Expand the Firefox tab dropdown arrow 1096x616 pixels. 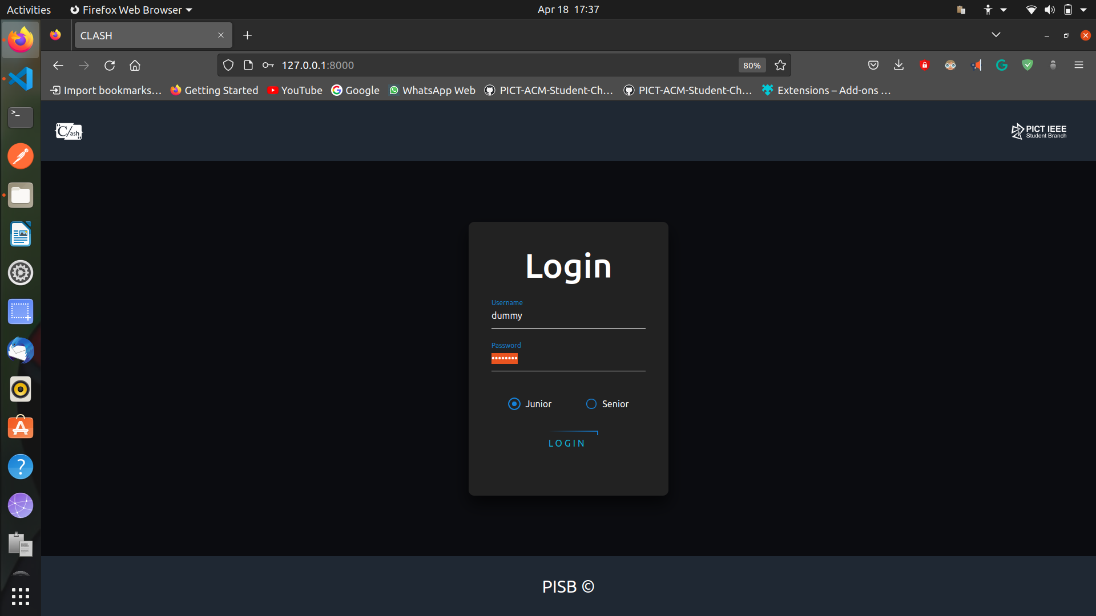tap(996, 35)
